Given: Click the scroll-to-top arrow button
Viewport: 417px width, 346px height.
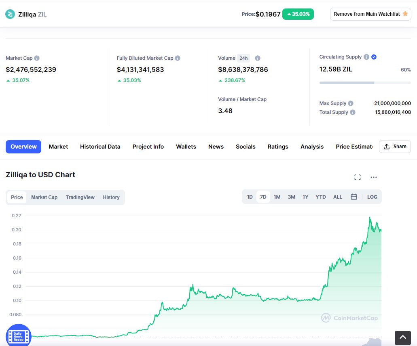Looking at the screenshot, I should click(x=403, y=338).
